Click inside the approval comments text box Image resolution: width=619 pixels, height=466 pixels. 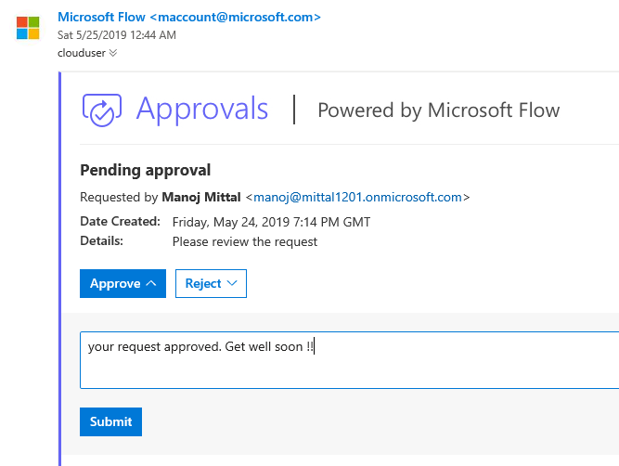pyautogui.click(x=349, y=360)
